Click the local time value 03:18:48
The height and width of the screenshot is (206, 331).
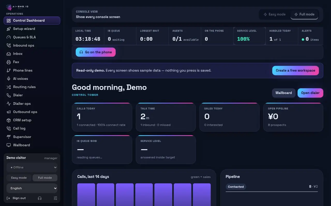(88, 39)
